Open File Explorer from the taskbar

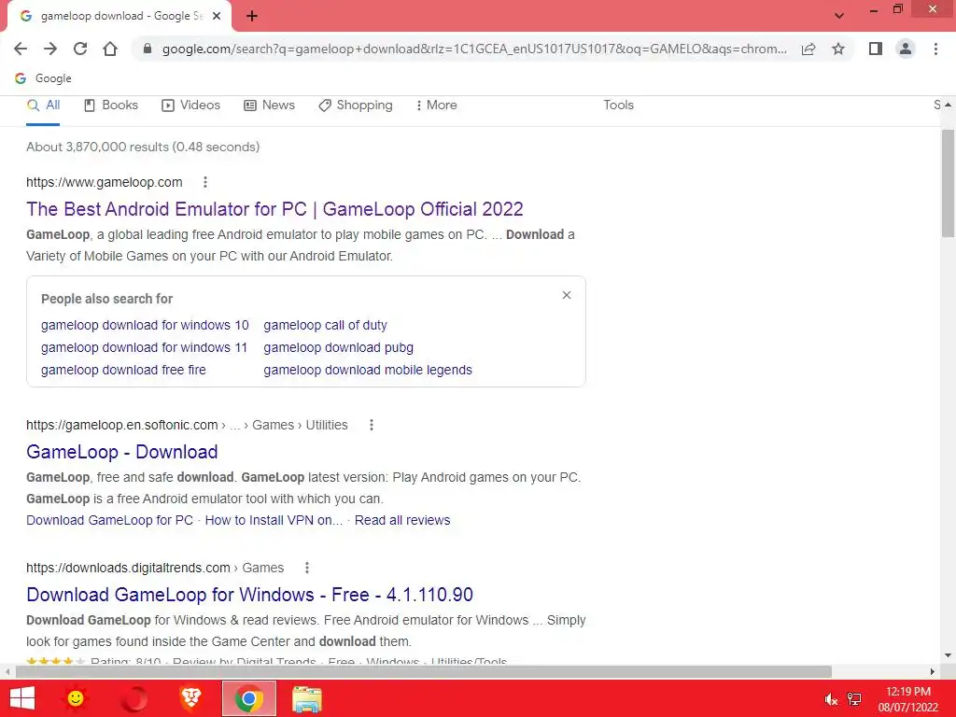pos(306,698)
